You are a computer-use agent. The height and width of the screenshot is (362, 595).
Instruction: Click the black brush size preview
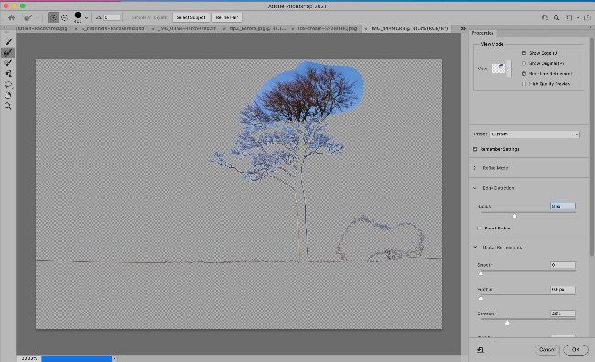[x=78, y=16]
